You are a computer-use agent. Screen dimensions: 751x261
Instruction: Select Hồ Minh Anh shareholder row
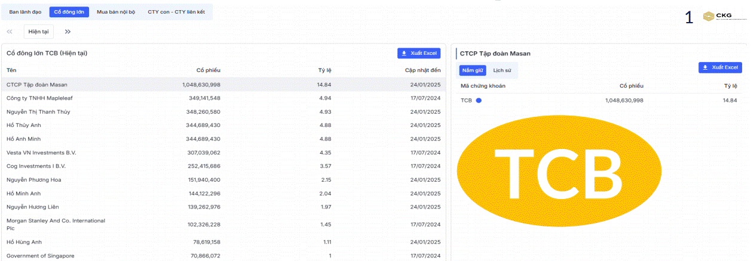pos(223,194)
